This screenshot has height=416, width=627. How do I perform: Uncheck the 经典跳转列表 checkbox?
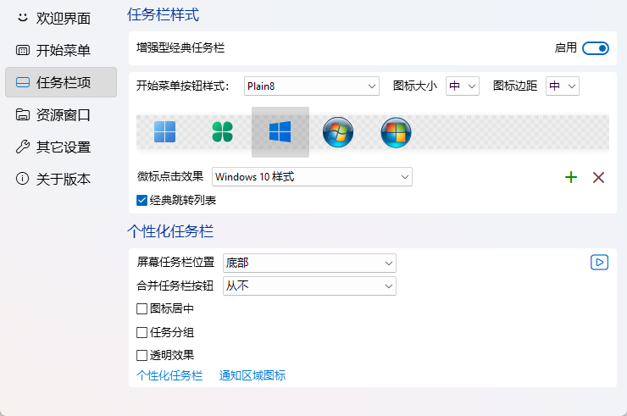142,201
